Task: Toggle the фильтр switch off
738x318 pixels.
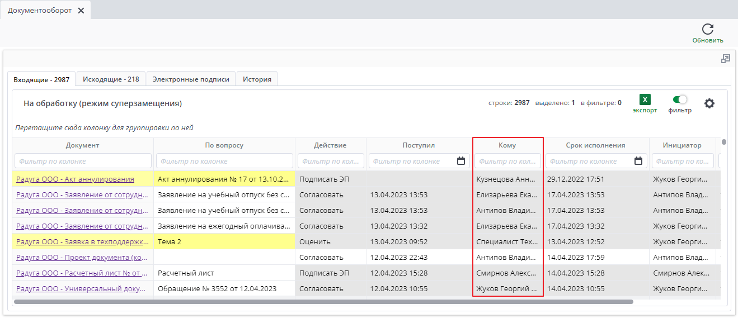Action: (680, 99)
